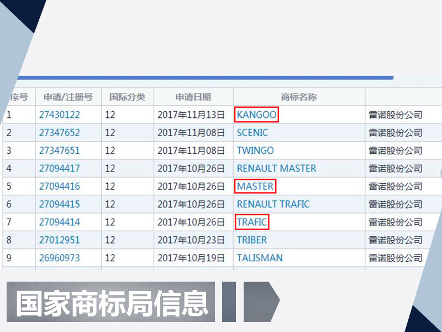Open registration number 27012951
This screenshot has height=332, width=442.
60,240
